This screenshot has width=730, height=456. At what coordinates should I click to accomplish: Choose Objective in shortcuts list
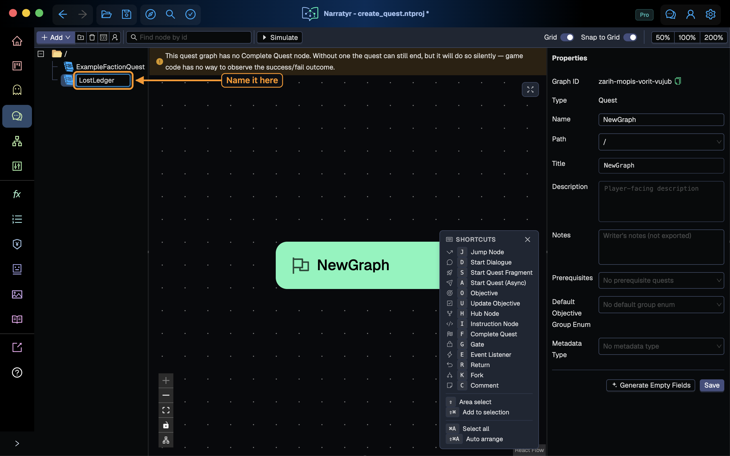pos(489,293)
